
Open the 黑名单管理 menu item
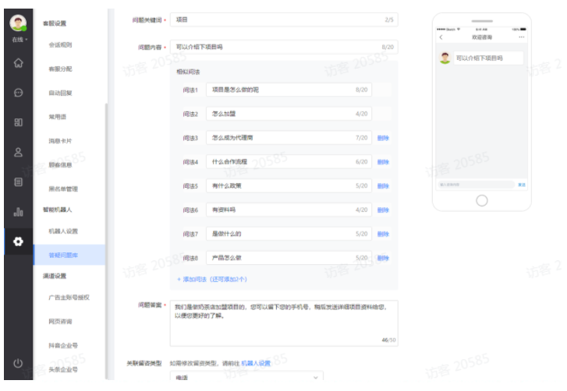(x=63, y=188)
